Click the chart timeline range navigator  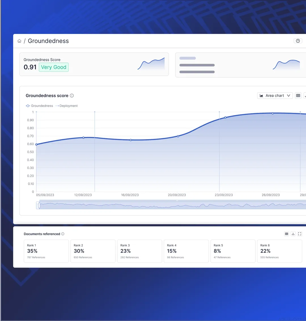click(171, 205)
